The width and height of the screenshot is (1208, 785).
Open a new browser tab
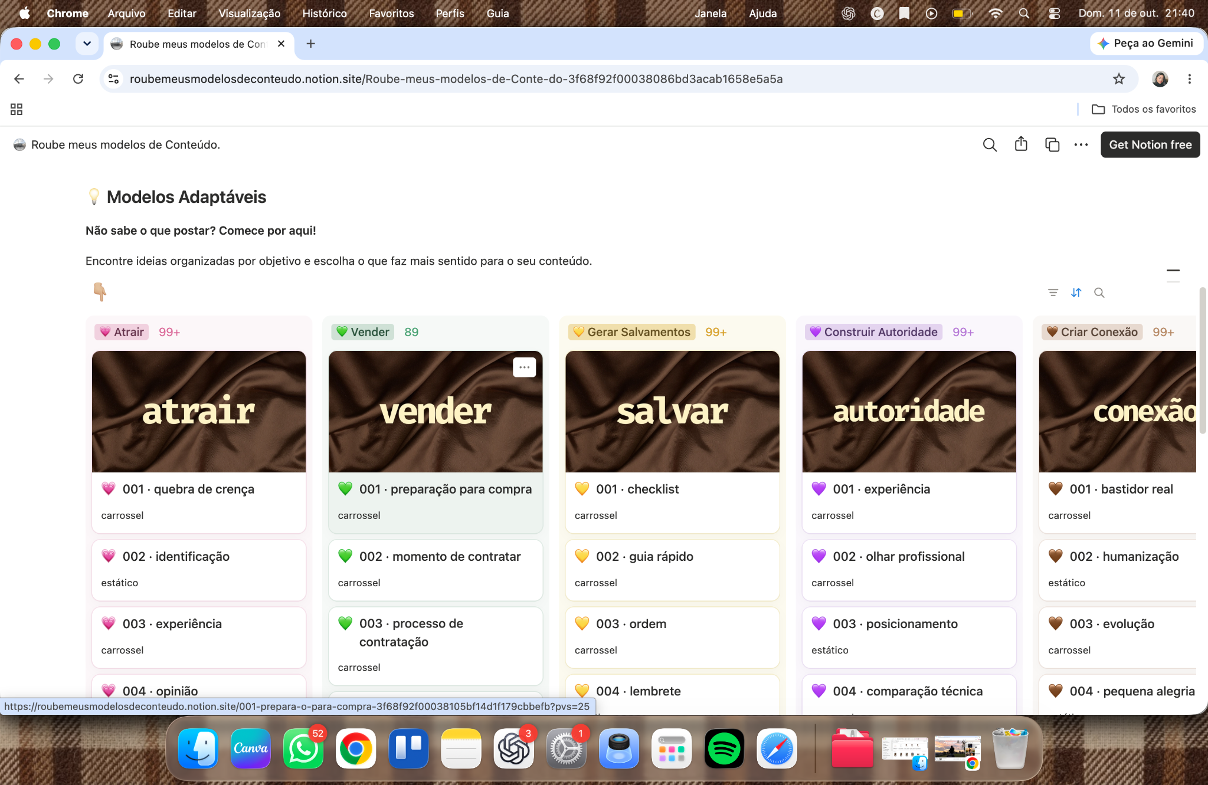(x=310, y=44)
